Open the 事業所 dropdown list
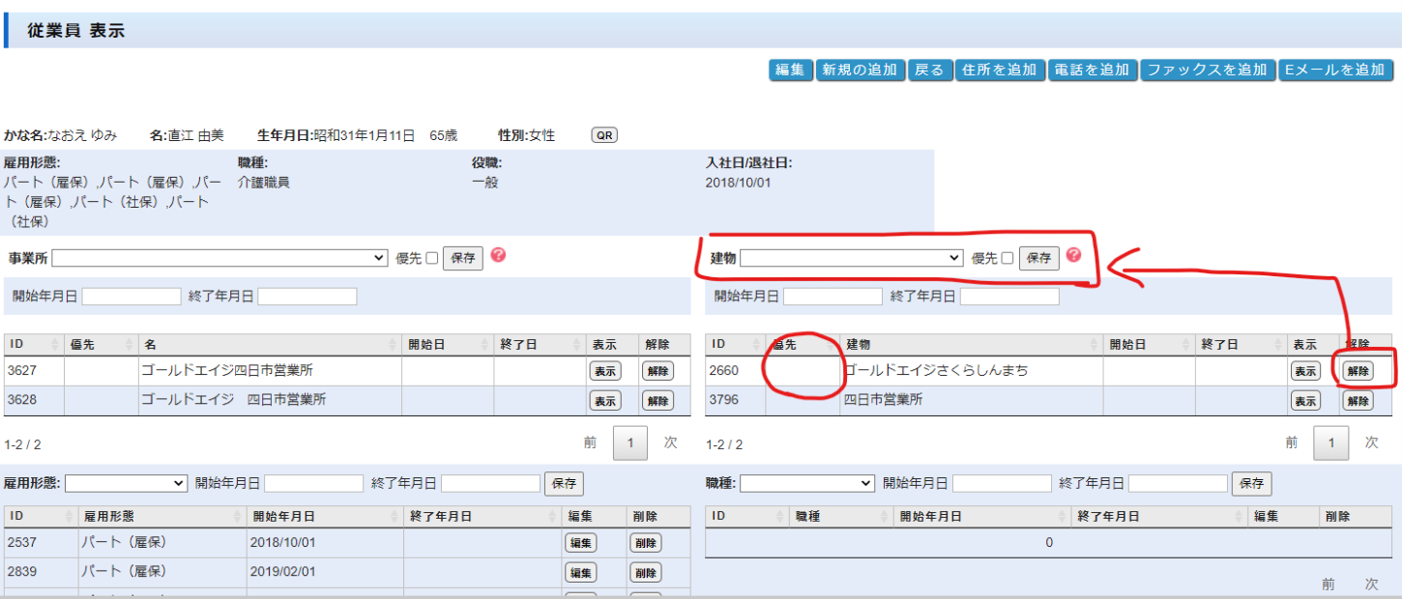1402x599 pixels. [219, 258]
